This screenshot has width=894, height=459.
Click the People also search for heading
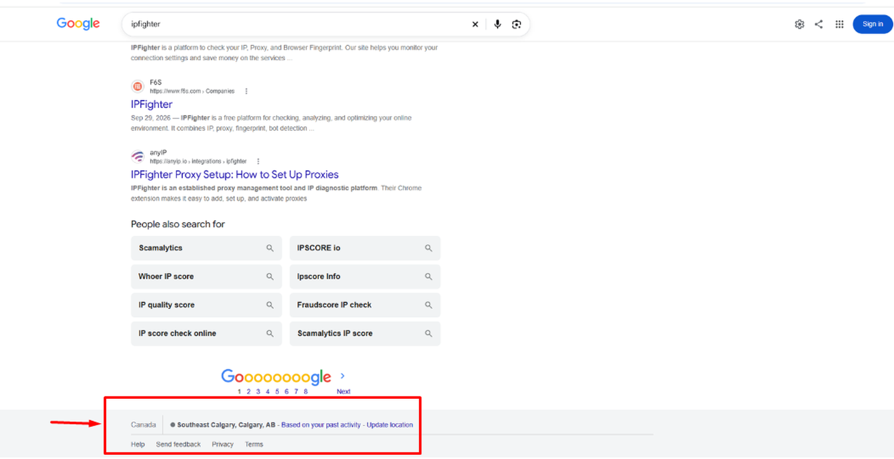click(178, 224)
